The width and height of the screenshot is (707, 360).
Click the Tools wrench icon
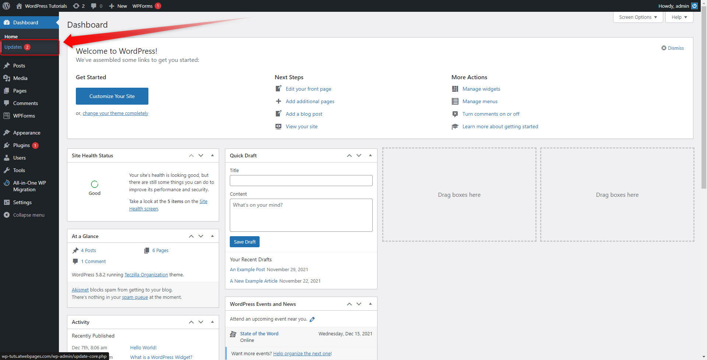[7, 170]
